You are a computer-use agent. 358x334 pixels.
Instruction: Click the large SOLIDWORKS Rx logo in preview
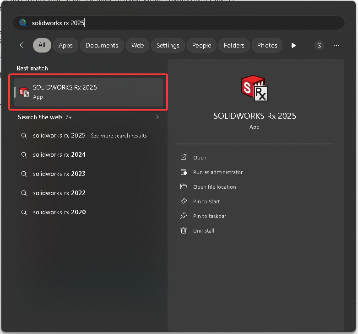point(255,88)
